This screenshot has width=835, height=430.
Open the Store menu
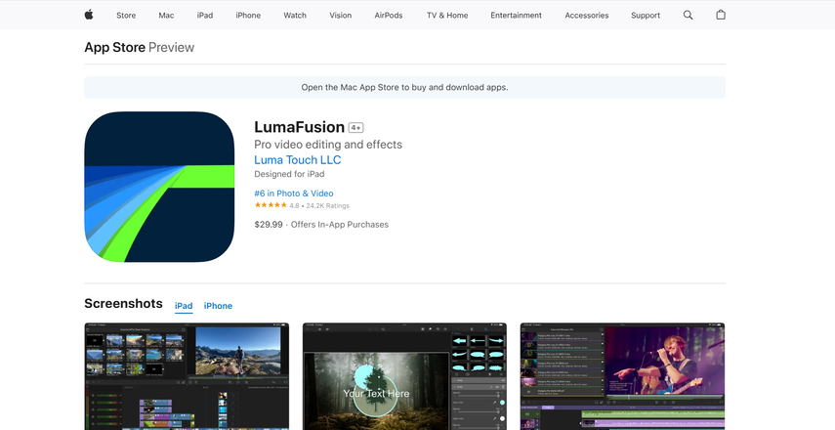click(126, 16)
